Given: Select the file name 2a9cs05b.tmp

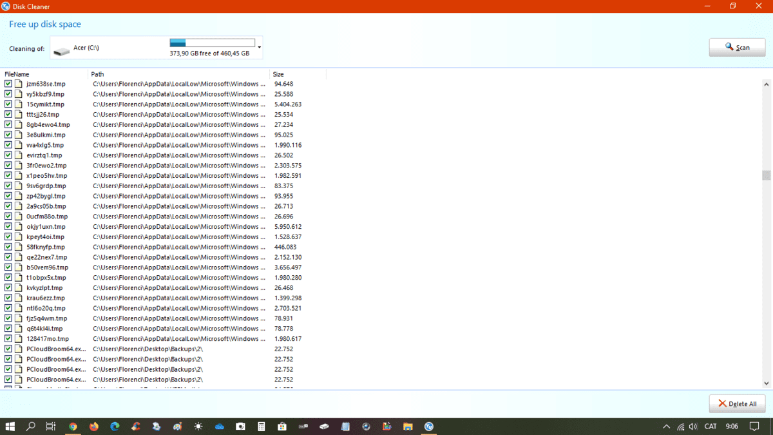Looking at the screenshot, I should (x=46, y=207).
